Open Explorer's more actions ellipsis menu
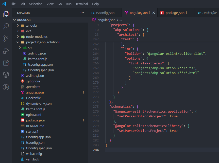The height and width of the screenshot is (163, 219). 82,13
